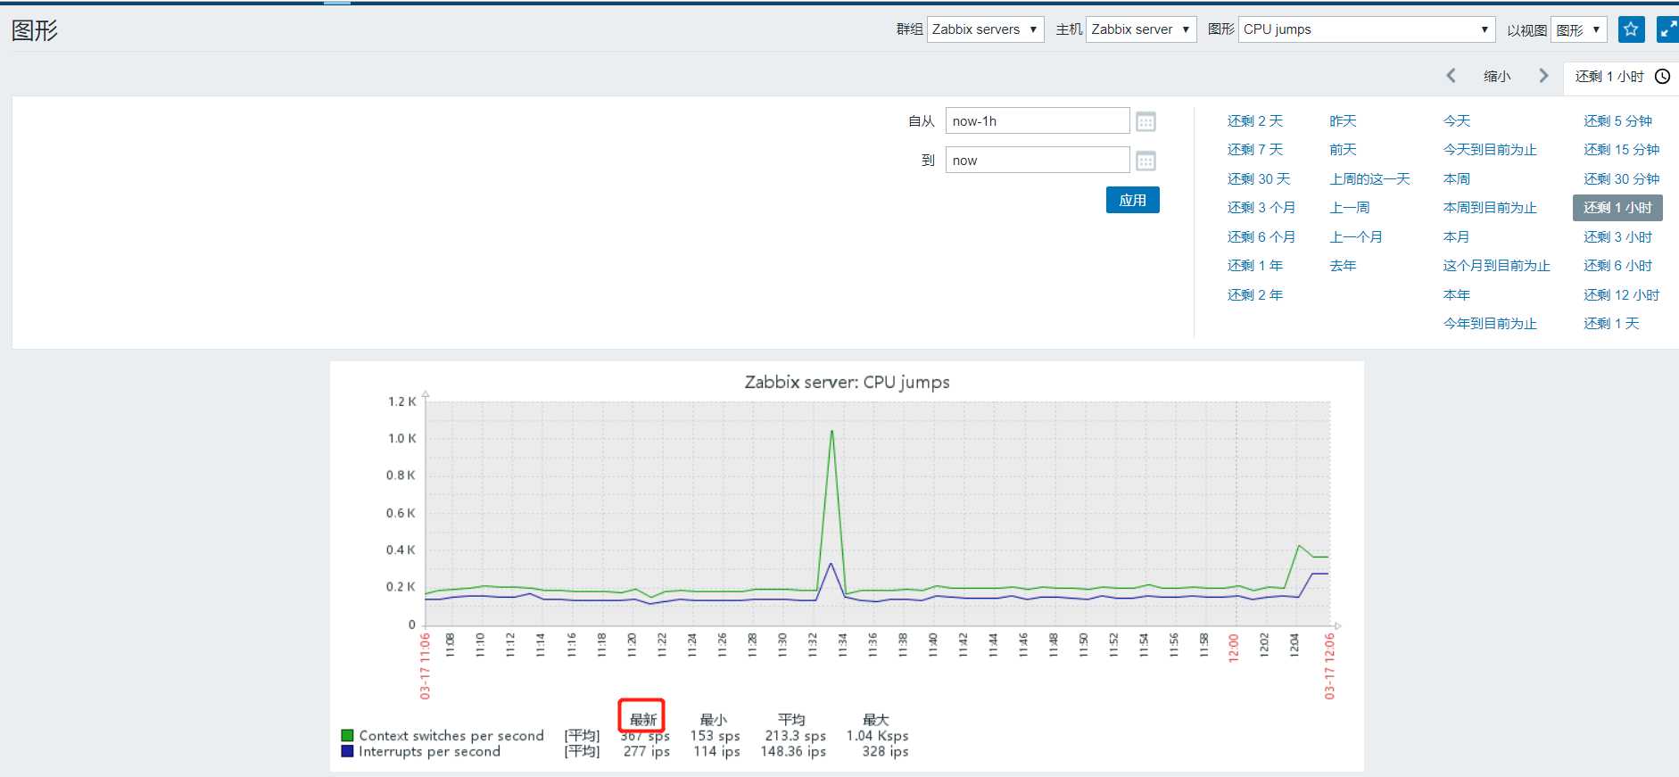
Task: Click the 应用 apply button
Action: pyautogui.click(x=1133, y=200)
